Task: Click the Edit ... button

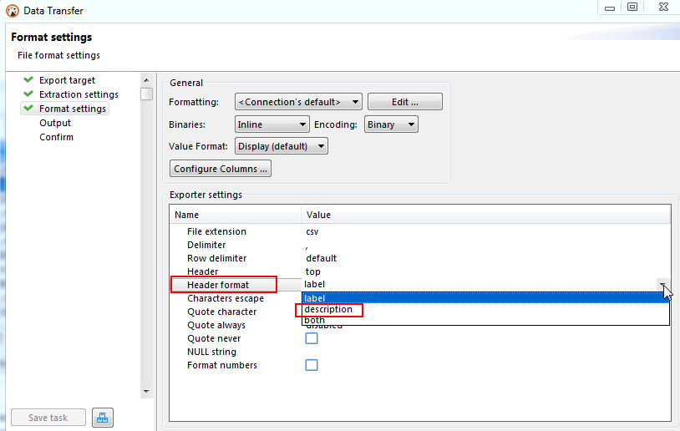Action: 405,102
